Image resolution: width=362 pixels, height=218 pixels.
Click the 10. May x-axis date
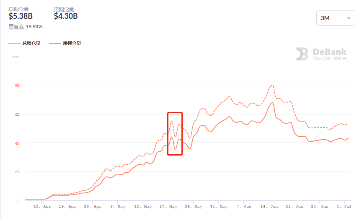[x=143, y=206]
